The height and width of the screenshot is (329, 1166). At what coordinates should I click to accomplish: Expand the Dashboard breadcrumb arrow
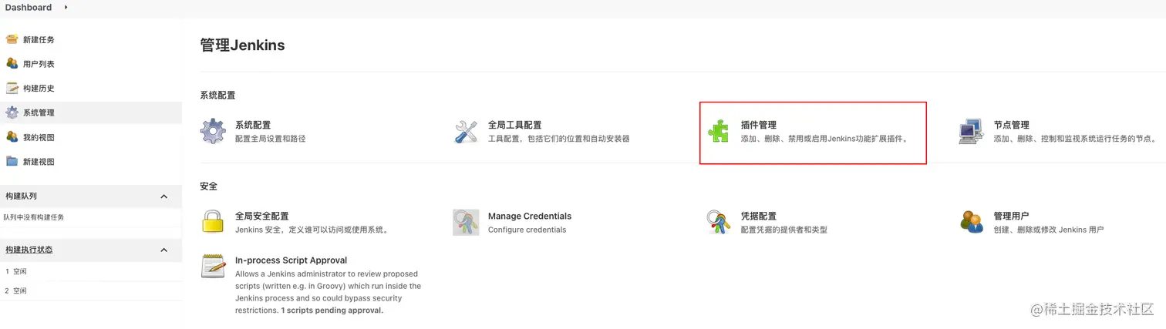pos(66,7)
